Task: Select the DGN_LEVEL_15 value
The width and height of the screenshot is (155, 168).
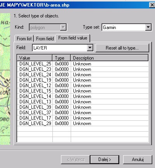Action: coord(35,91)
